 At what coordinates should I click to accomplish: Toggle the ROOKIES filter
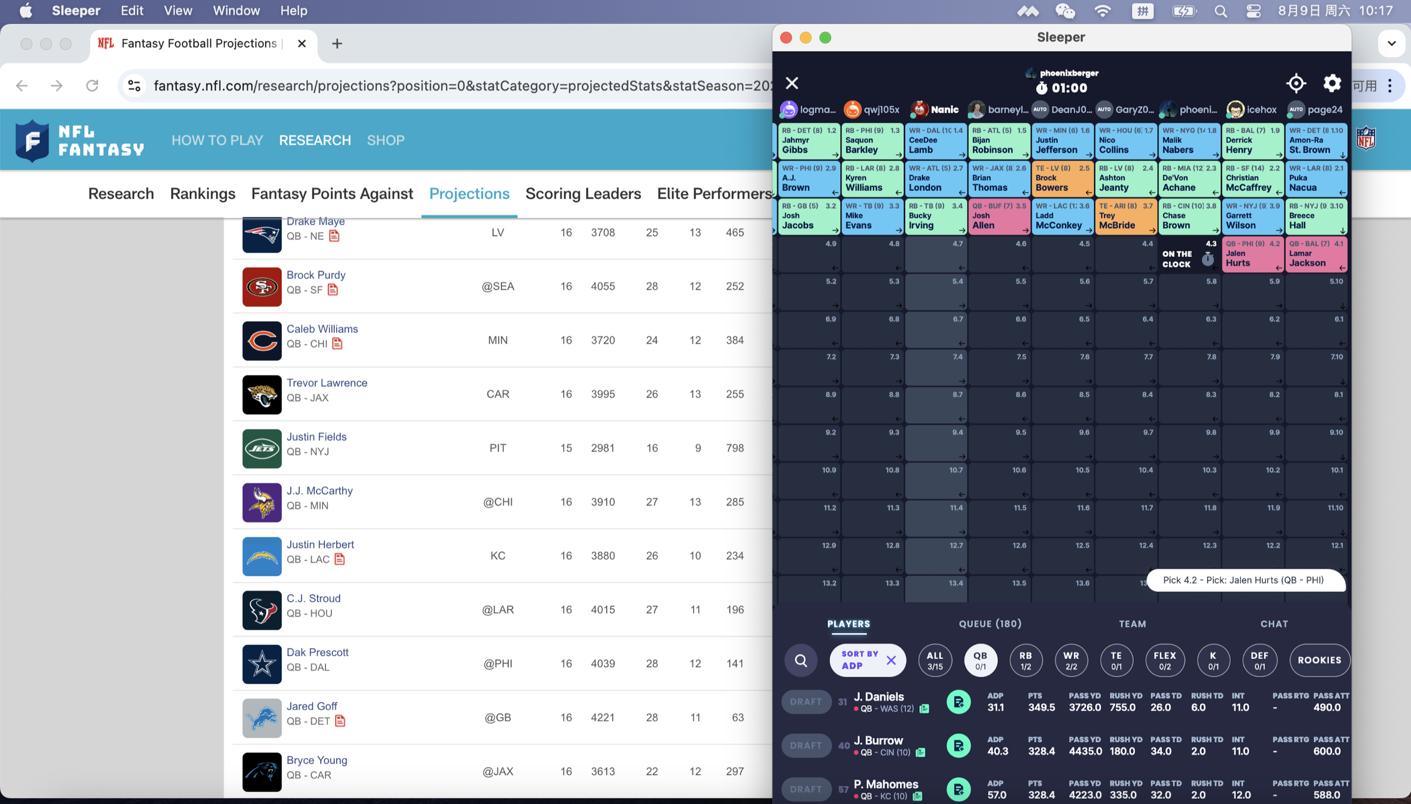tap(1319, 660)
